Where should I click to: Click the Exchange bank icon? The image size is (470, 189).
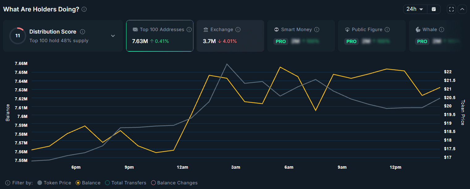(206, 30)
